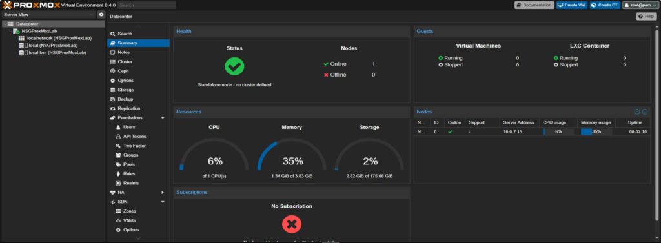Click green Online check in Nodes table

pyautogui.click(x=450, y=132)
